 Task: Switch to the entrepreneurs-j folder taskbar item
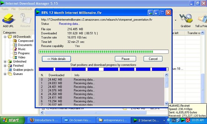click(113, 120)
